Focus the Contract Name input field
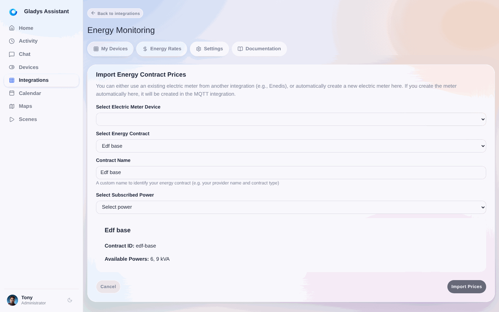Image resolution: width=499 pixels, height=312 pixels. click(x=291, y=173)
